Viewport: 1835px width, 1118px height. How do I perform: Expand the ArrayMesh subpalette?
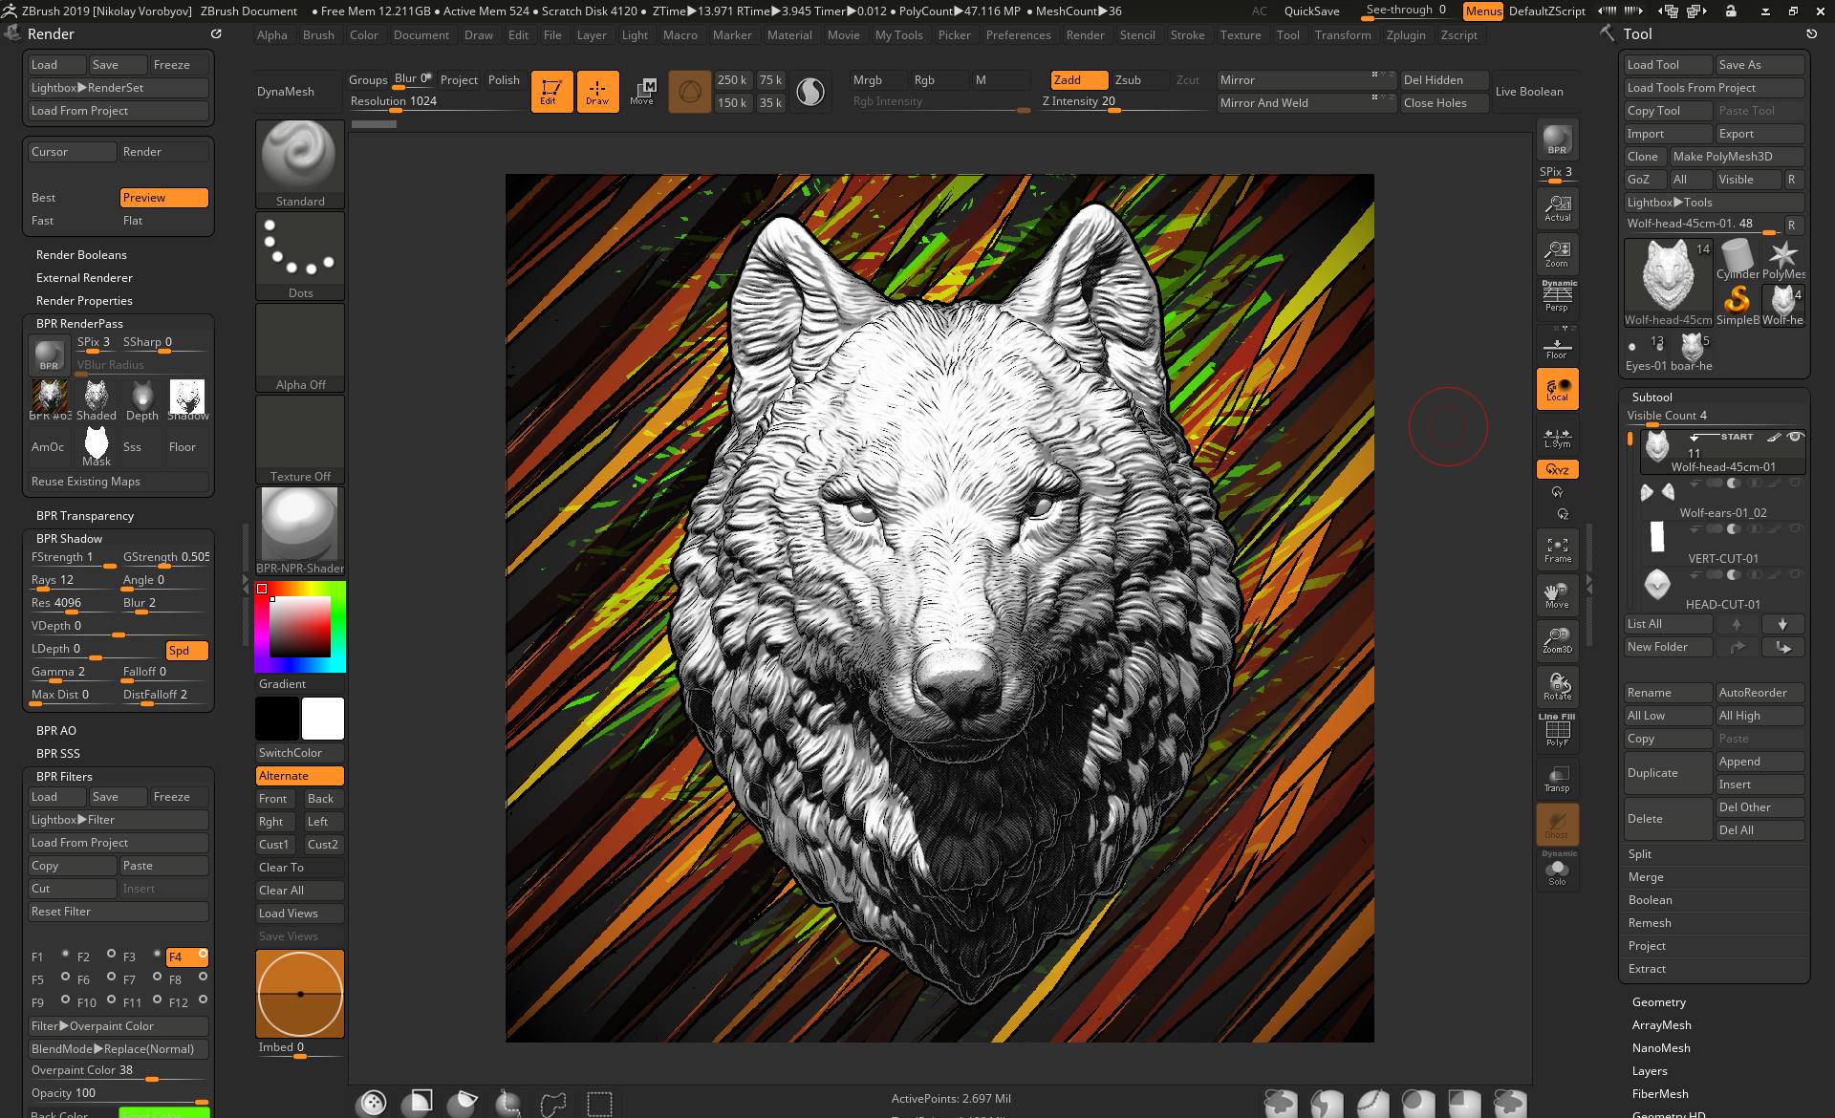(1662, 1025)
